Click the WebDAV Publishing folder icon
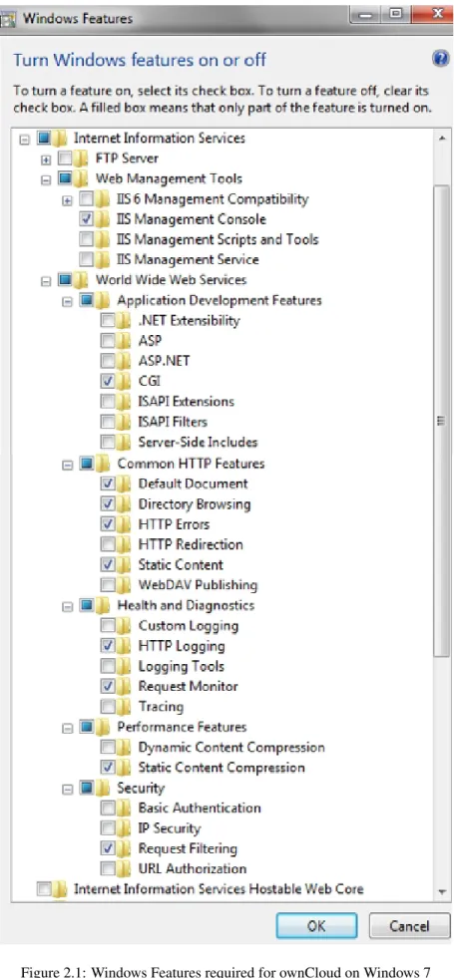This screenshot has width=454, height=978. coord(125,585)
